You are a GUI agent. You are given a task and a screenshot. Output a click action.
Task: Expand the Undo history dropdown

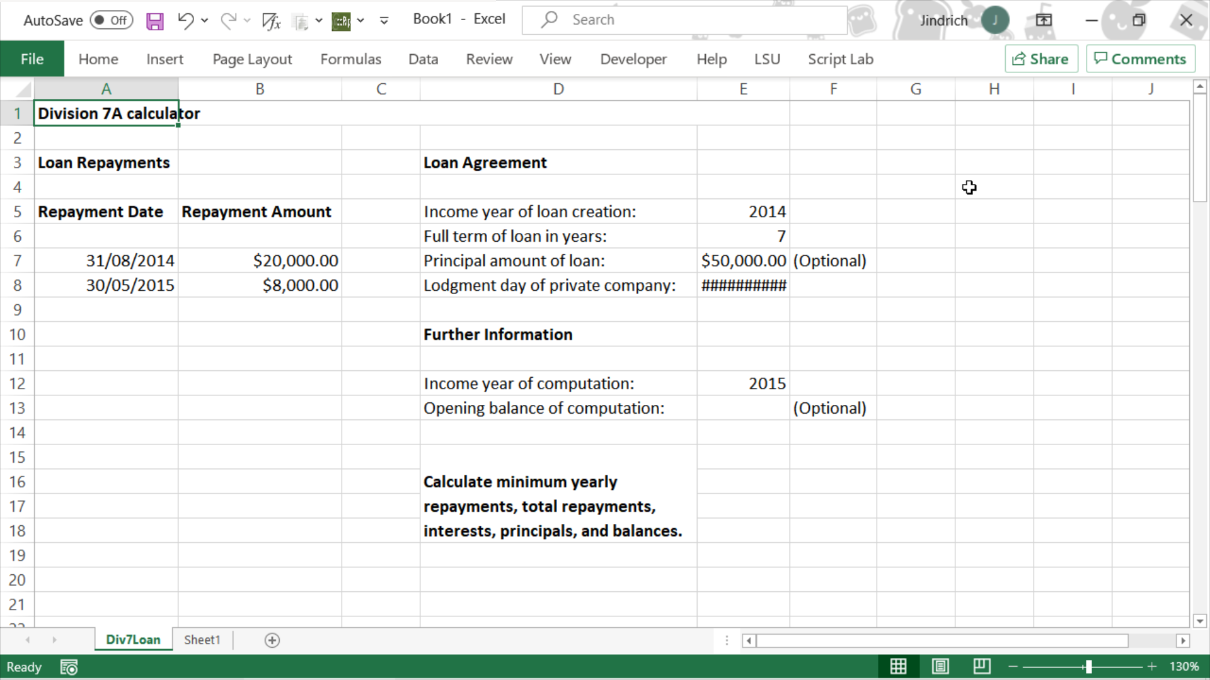[205, 20]
